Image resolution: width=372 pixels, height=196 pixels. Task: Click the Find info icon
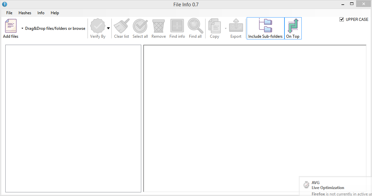[177, 26]
